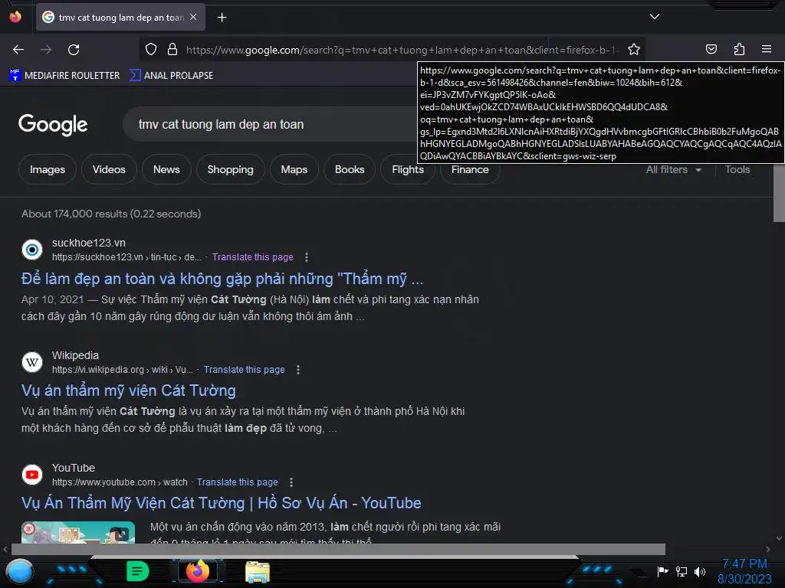
Task: Show site security info via padlock icon
Action: [x=172, y=50]
